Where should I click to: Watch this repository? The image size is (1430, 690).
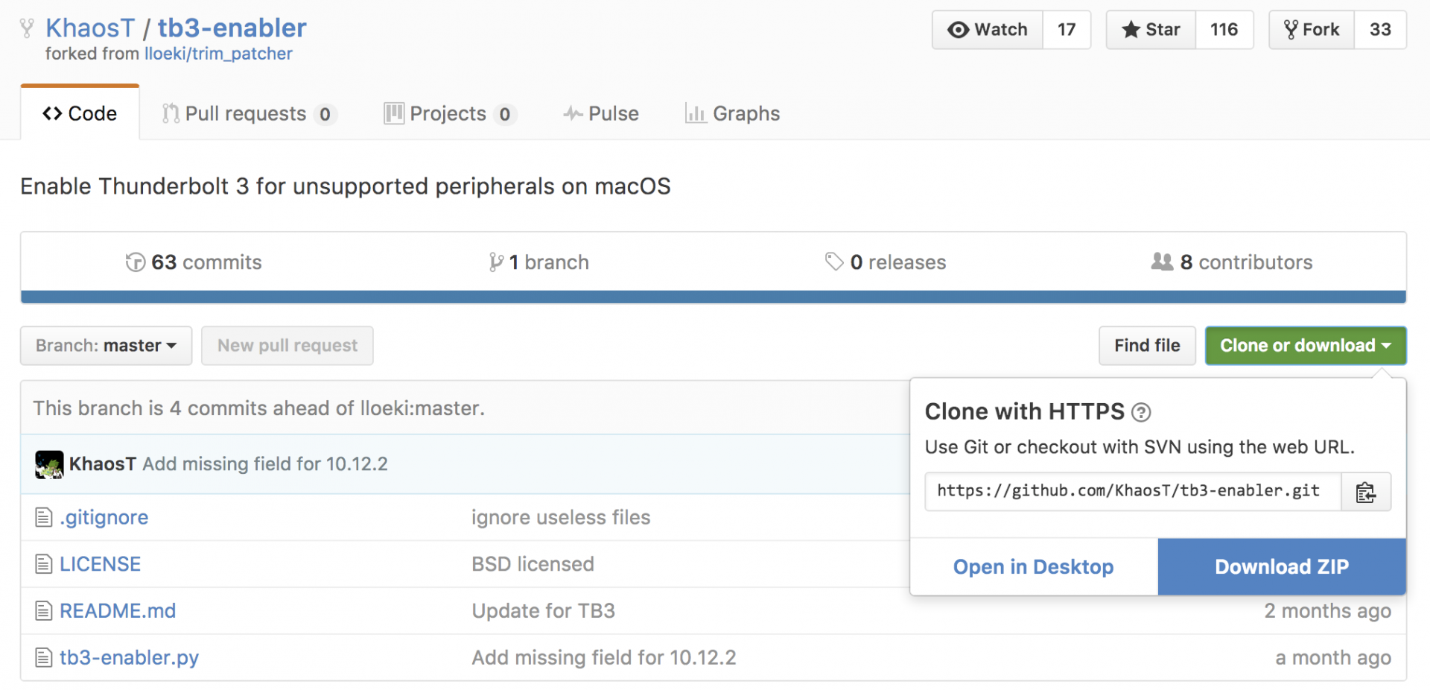coord(988,30)
